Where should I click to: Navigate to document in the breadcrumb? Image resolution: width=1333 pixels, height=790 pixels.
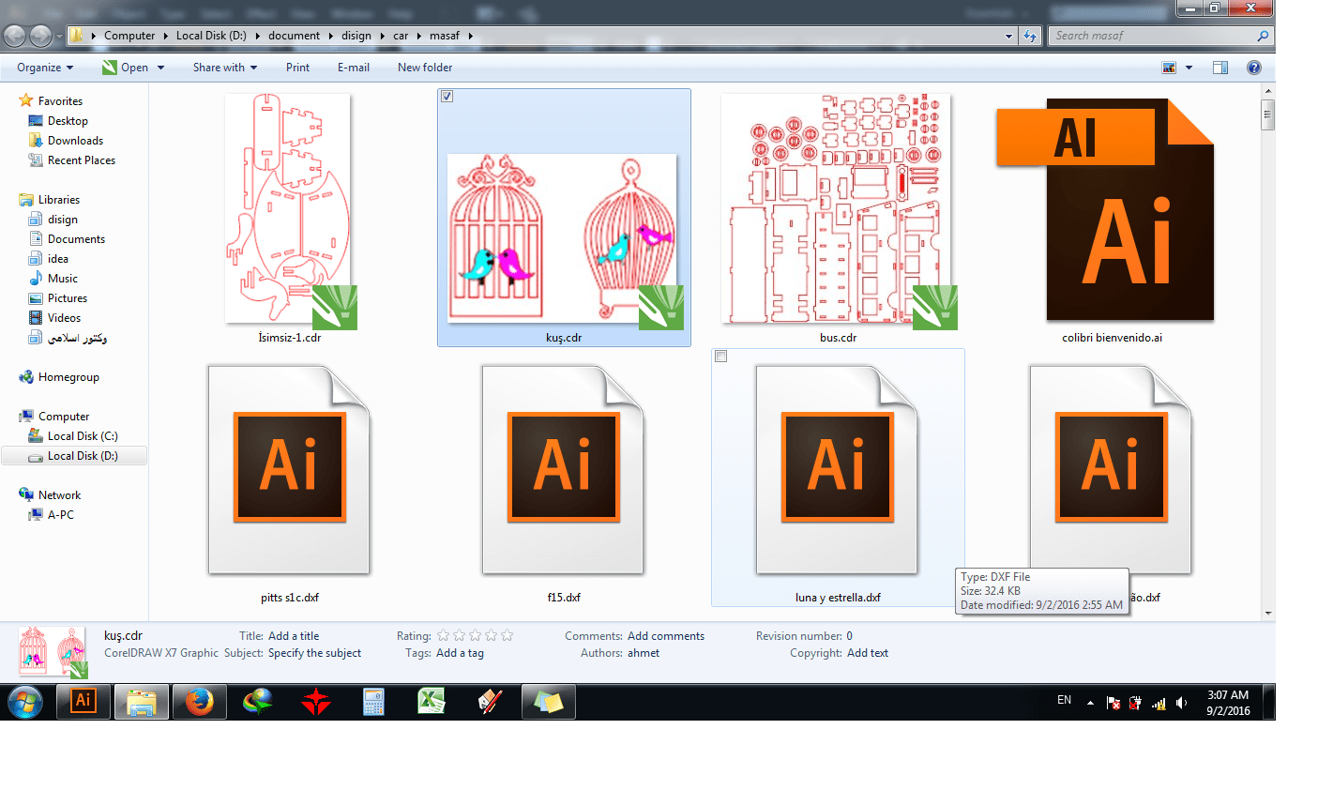tap(294, 36)
